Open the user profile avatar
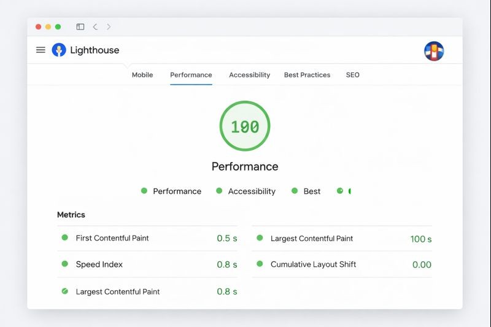 [434, 51]
